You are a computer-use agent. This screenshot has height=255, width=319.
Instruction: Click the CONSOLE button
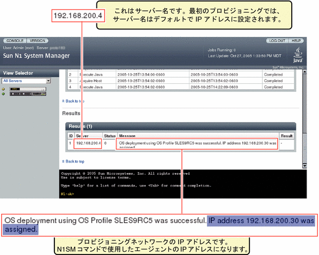coord(15,41)
